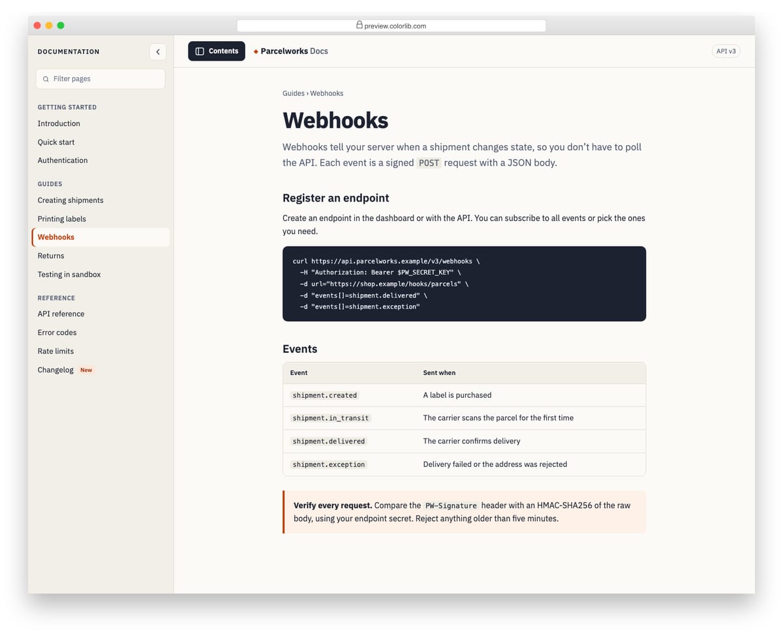
Task: Click the New badge beside Changelog
Action: click(86, 370)
